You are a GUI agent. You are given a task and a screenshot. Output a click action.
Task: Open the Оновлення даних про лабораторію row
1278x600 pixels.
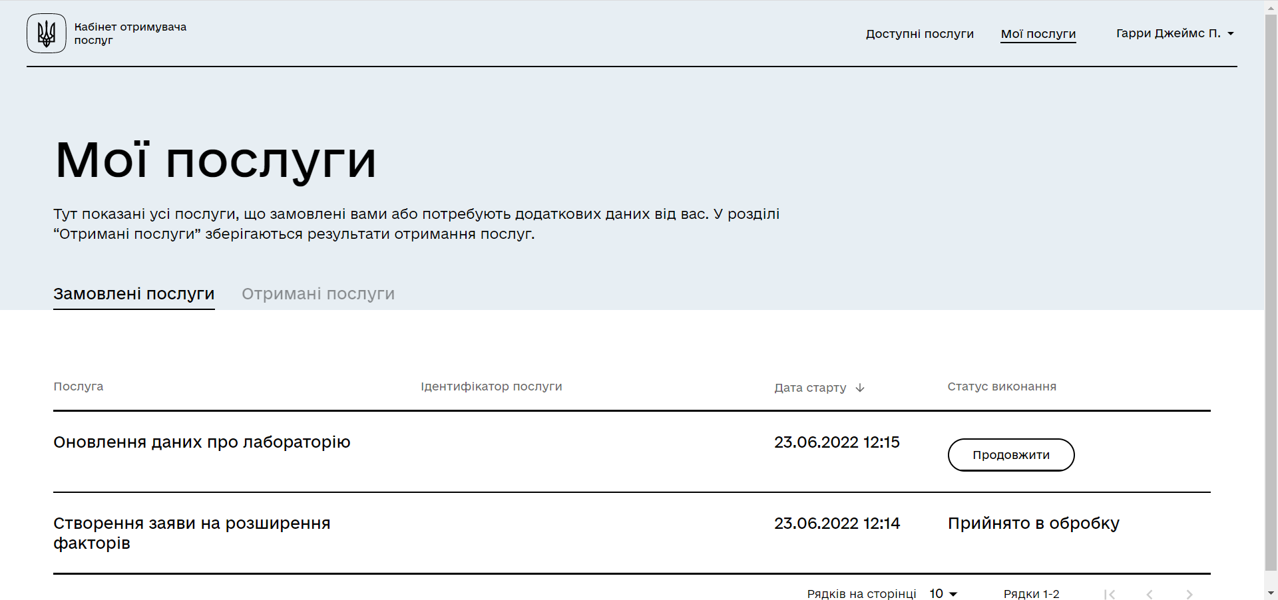[202, 442]
